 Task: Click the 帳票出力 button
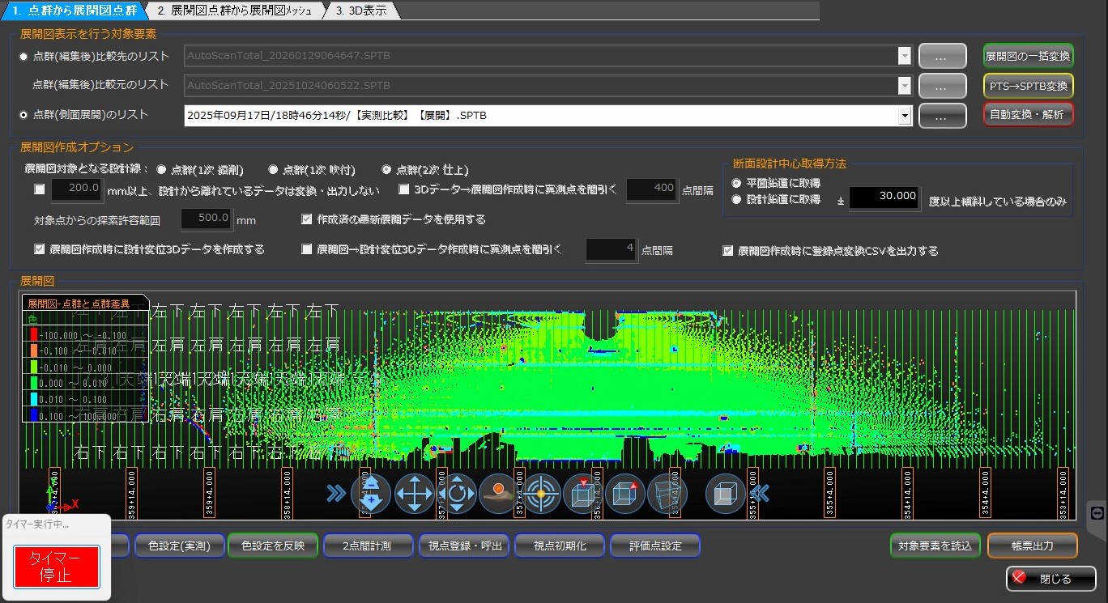[1032, 546]
